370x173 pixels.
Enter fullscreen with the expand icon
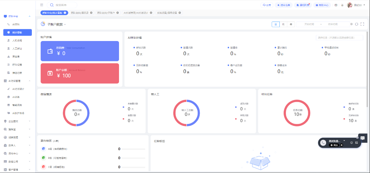362,24
